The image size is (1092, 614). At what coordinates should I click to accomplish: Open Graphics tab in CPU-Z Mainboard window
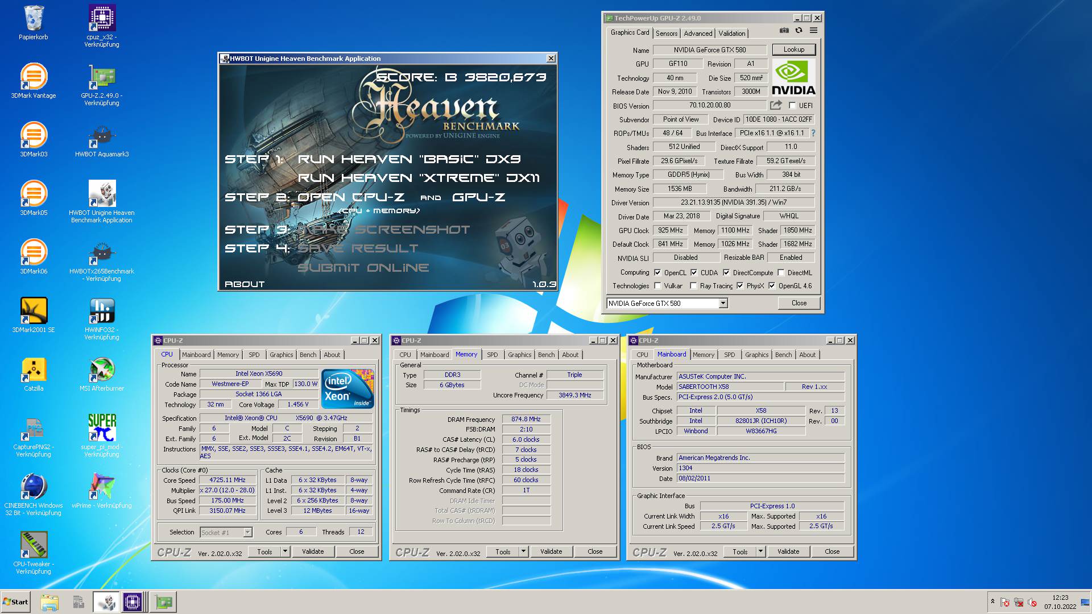point(756,355)
